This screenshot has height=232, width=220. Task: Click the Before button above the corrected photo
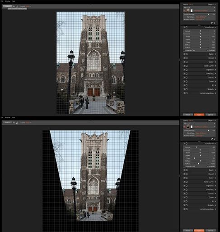(x=7, y=123)
